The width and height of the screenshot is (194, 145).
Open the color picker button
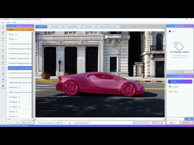point(173,123)
